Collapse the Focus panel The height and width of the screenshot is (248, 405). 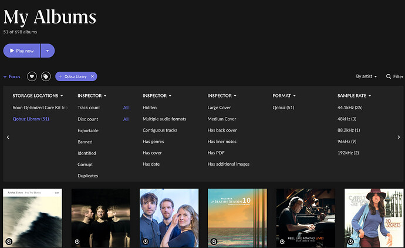tap(12, 76)
